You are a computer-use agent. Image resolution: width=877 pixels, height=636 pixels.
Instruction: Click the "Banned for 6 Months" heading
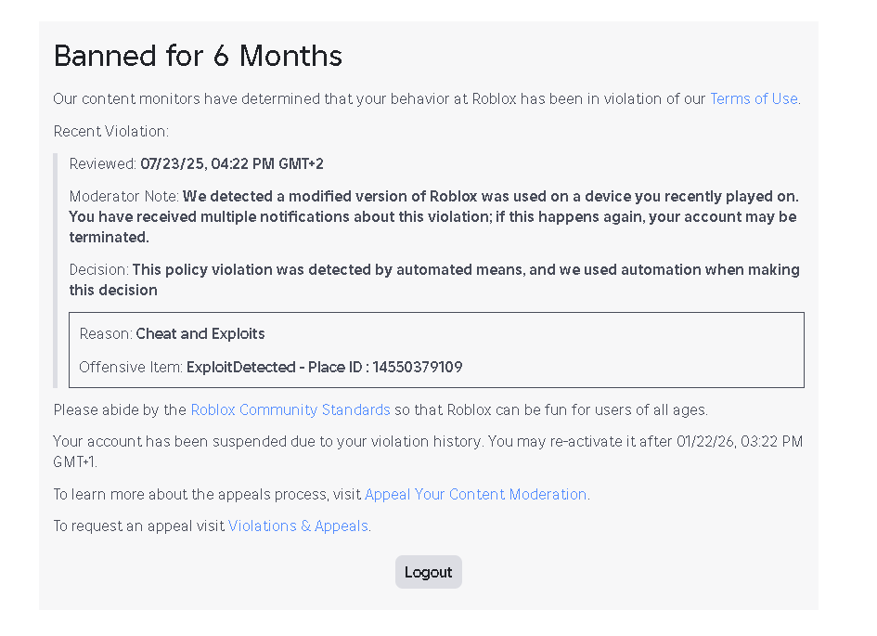coord(198,56)
